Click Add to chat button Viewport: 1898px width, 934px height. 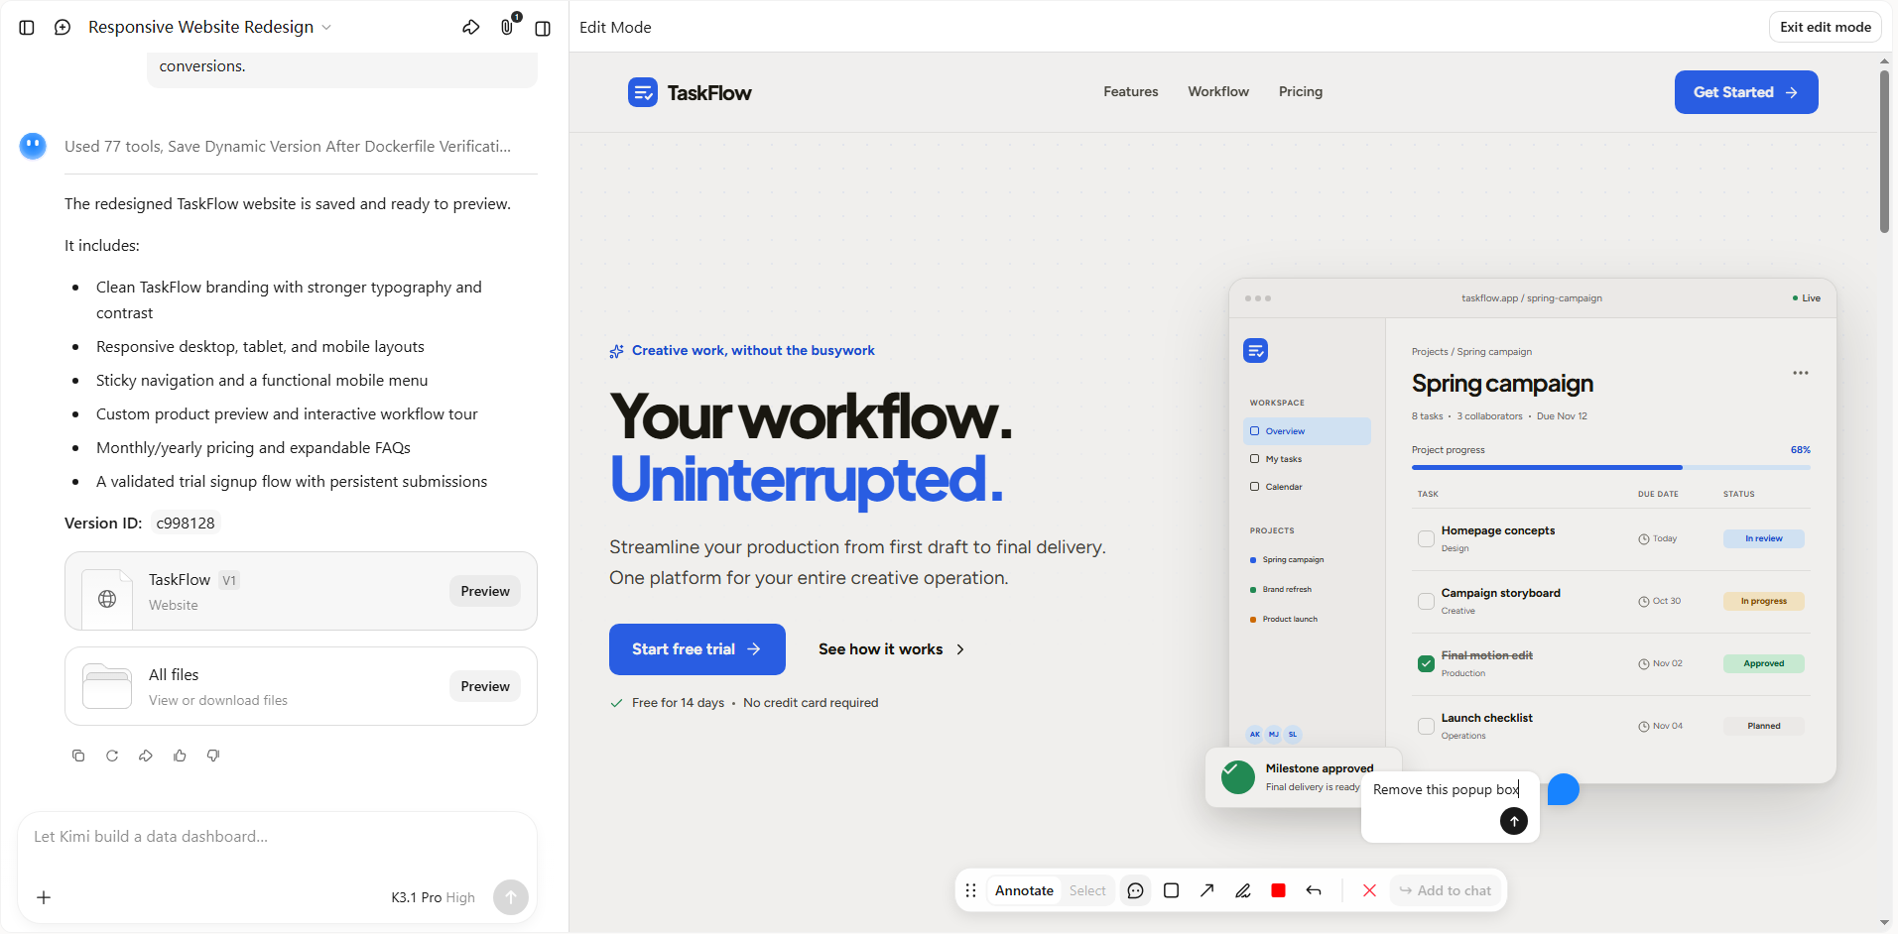coord(1445,890)
